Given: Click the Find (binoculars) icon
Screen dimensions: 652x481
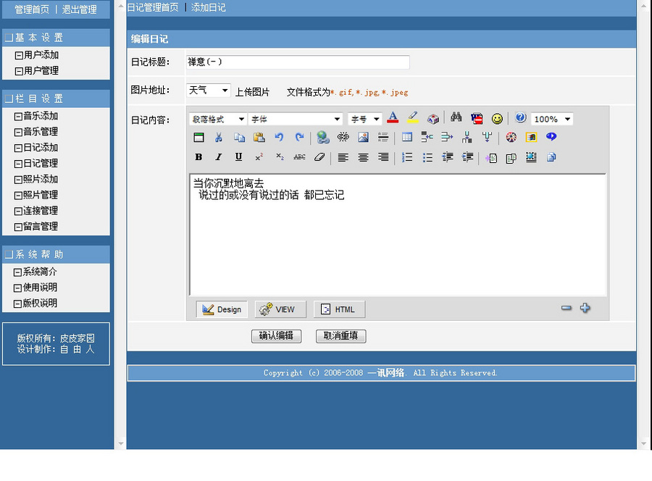Looking at the screenshot, I should coord(454,117).
